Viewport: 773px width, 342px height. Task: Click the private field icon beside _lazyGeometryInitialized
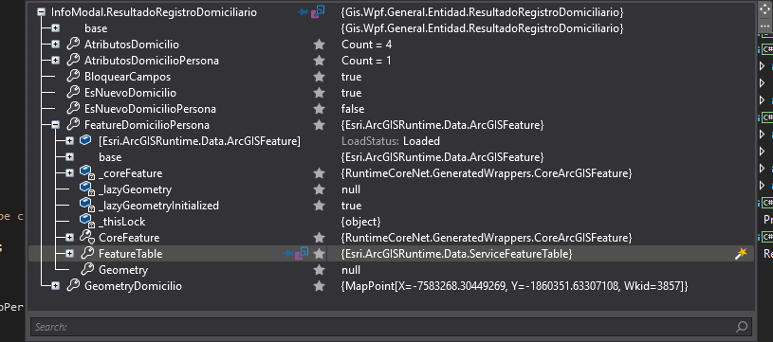coord(87,206)
